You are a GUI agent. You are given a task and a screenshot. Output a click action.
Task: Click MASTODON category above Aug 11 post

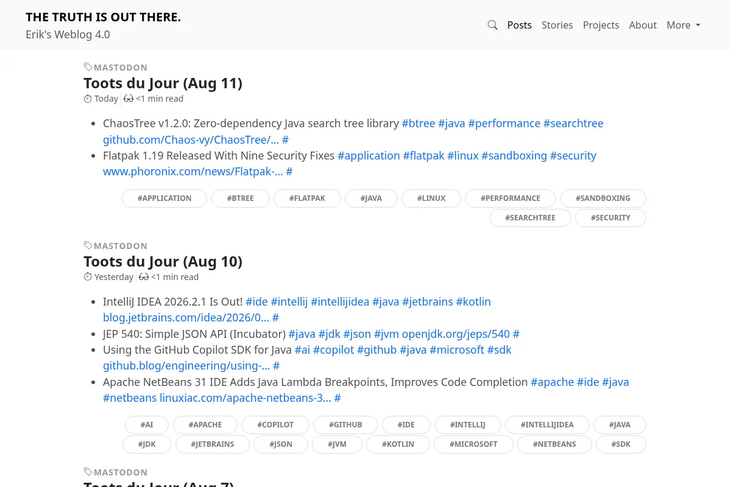[x=121, y=68]
